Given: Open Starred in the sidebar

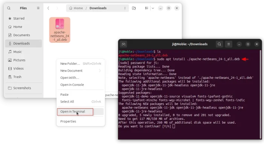Looking at the screenshot, I should click(23, 18).
